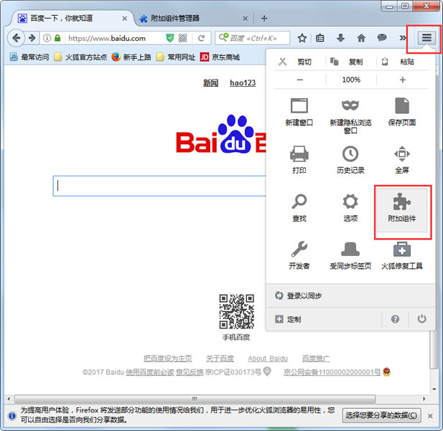Image resolution: width=443 pixels, height=431 pixels.
Task: Show bookmarks list icon in toolbar
Action: (320, 38)
